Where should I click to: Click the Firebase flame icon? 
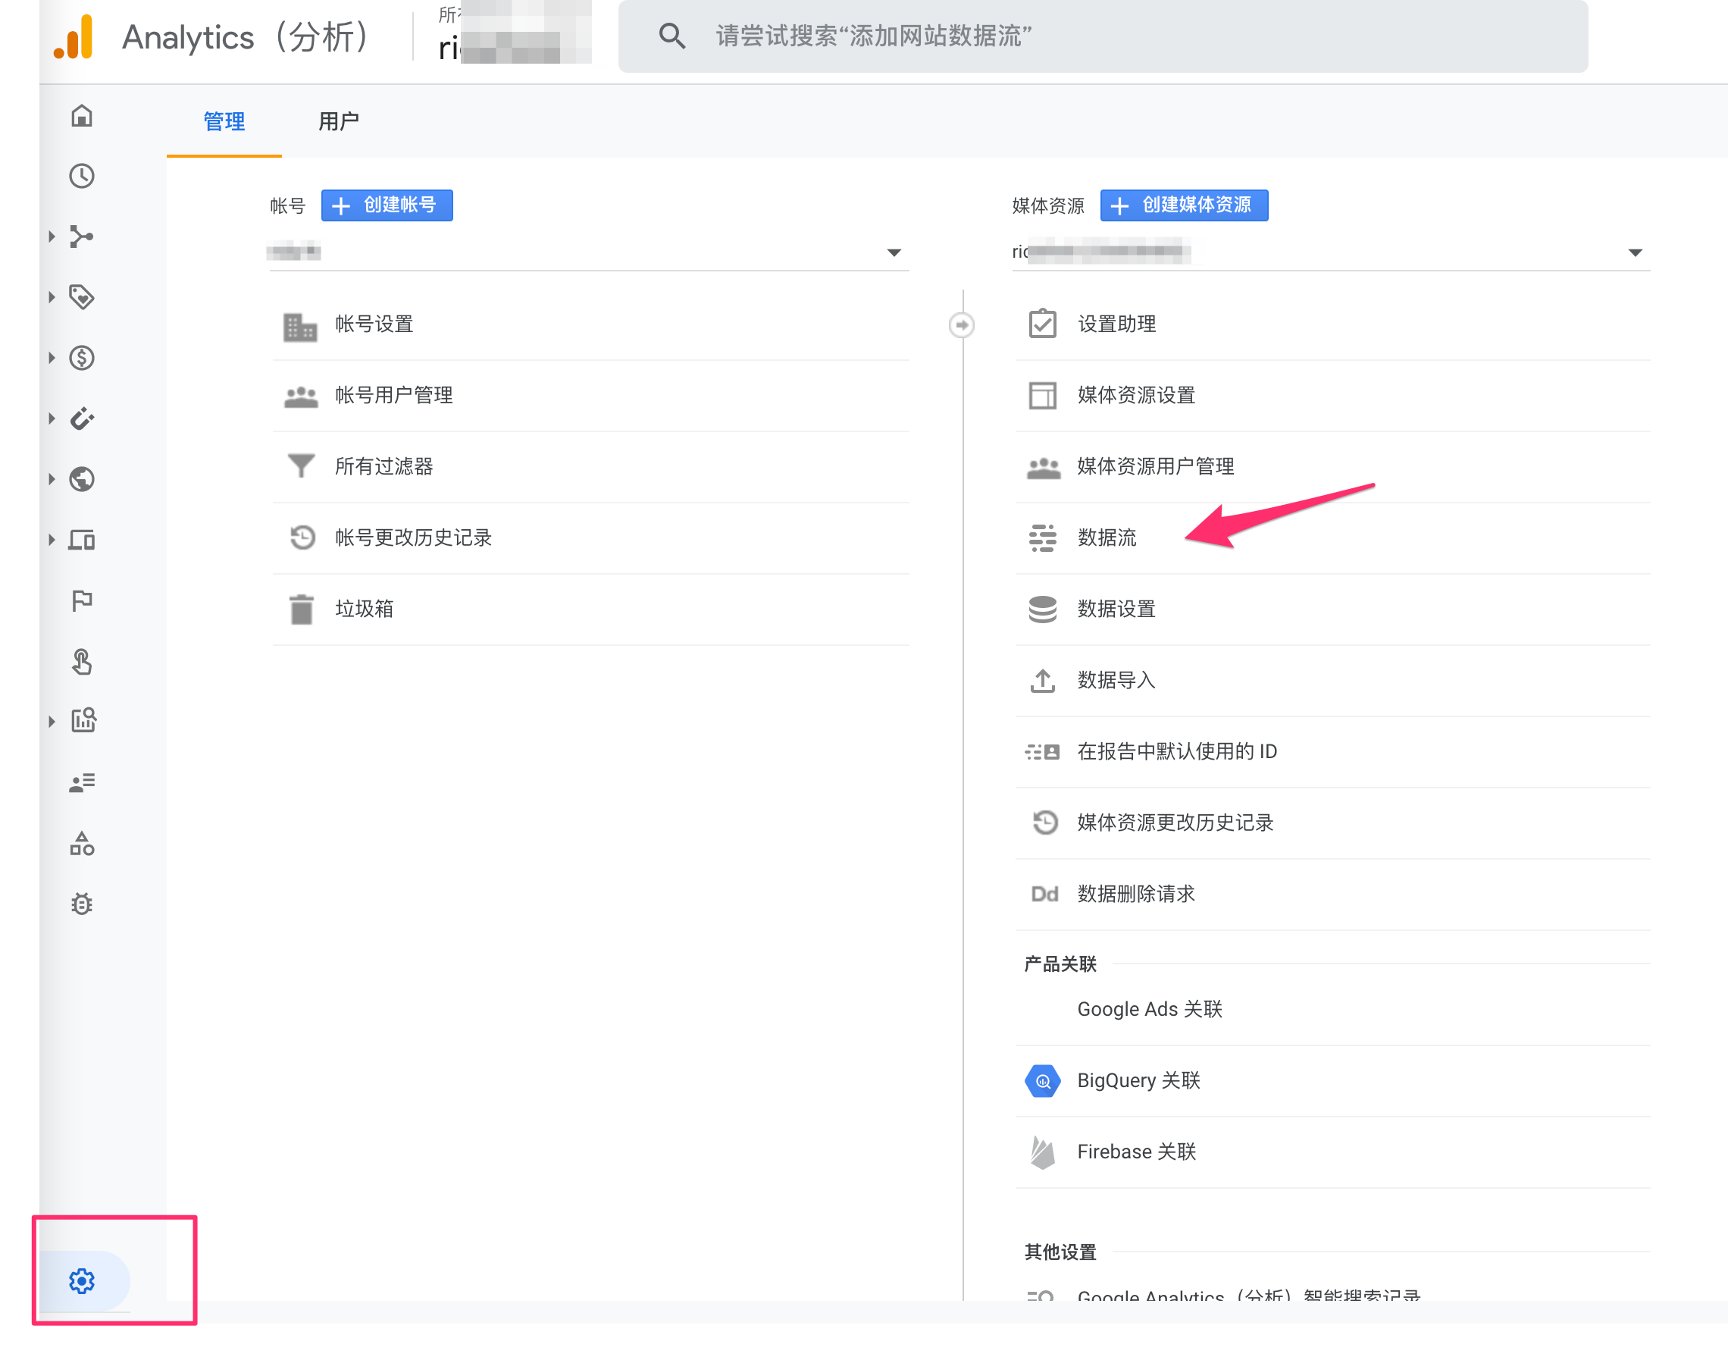coord(1043,1152)
